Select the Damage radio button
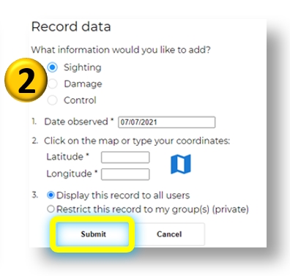290x276 pixels. [x=53, y=83]
